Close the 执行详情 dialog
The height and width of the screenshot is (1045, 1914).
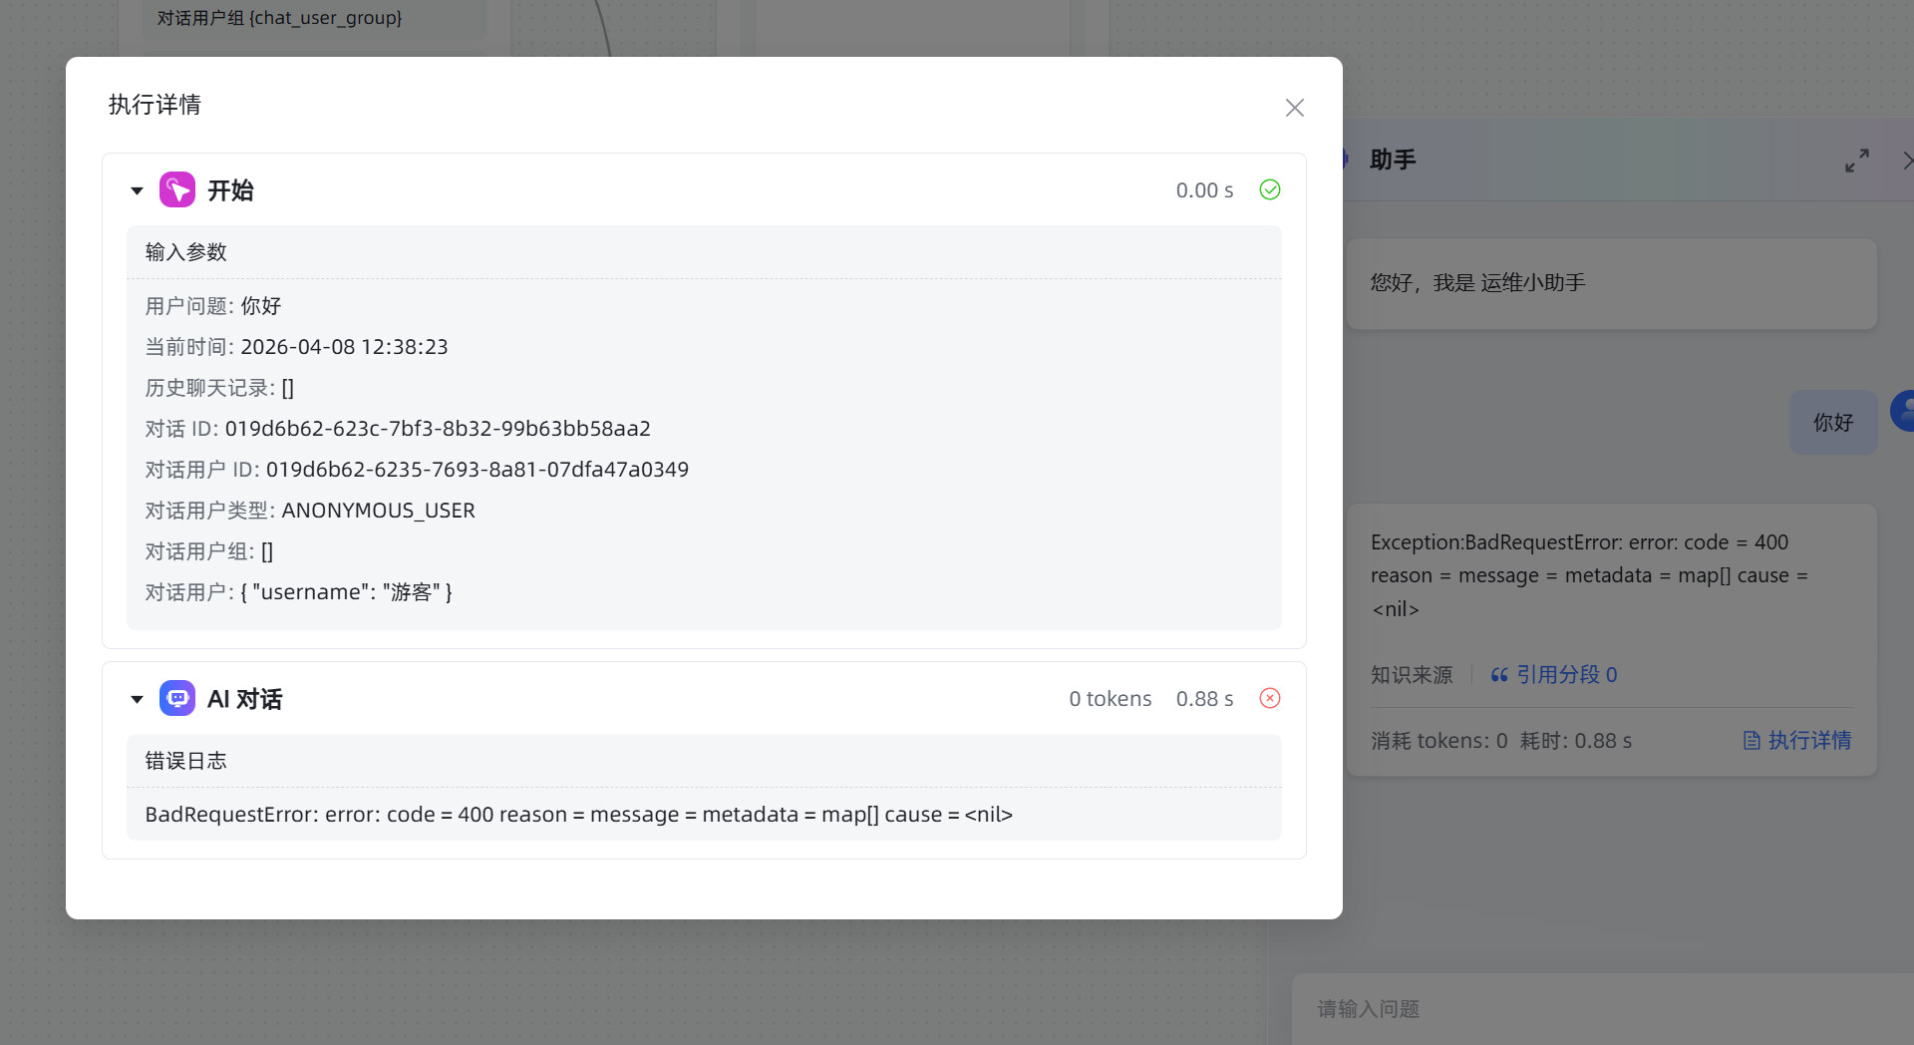tap(1294, 108)
